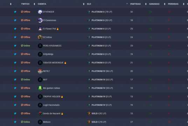
Task: Open Twitch Online status for Metoco
Action: point(26,122)
